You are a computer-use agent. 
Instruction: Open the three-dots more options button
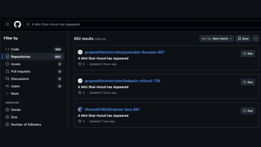click(x=255, y=39)
